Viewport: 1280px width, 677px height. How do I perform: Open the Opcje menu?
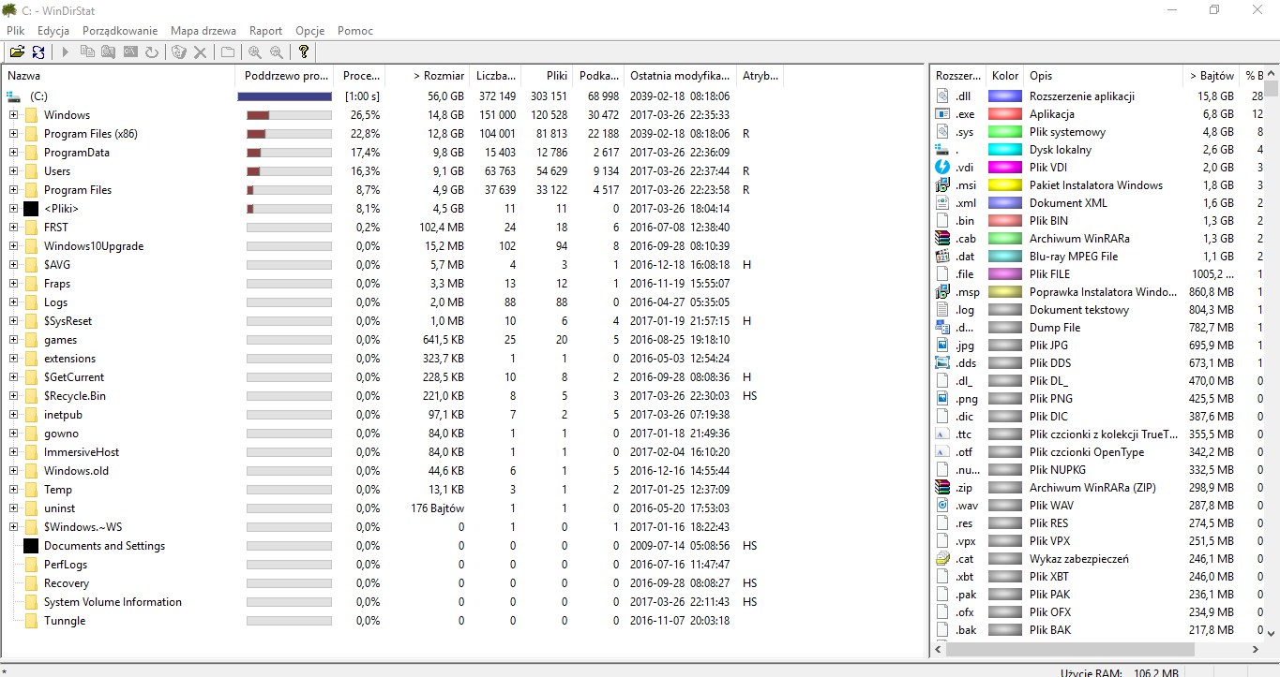click(x=309, y=31)
